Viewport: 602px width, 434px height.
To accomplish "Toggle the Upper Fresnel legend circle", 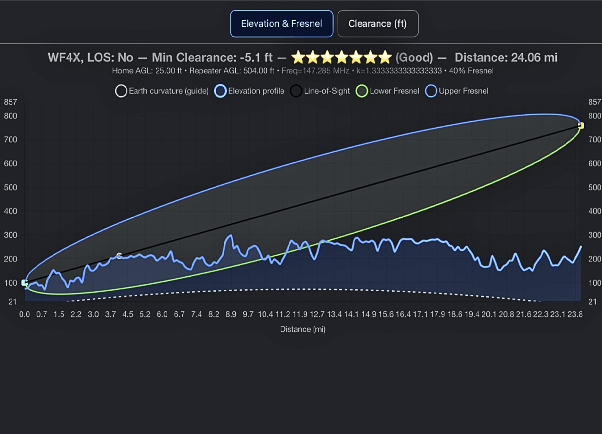I will coord(431,91).
